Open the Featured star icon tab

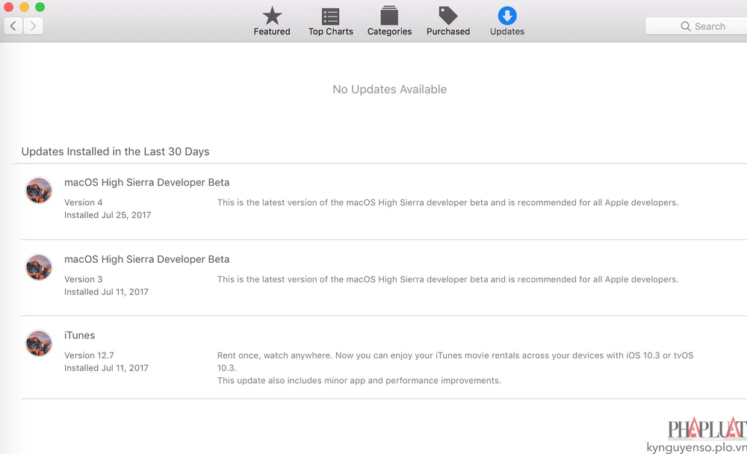[x=272, y=16]
